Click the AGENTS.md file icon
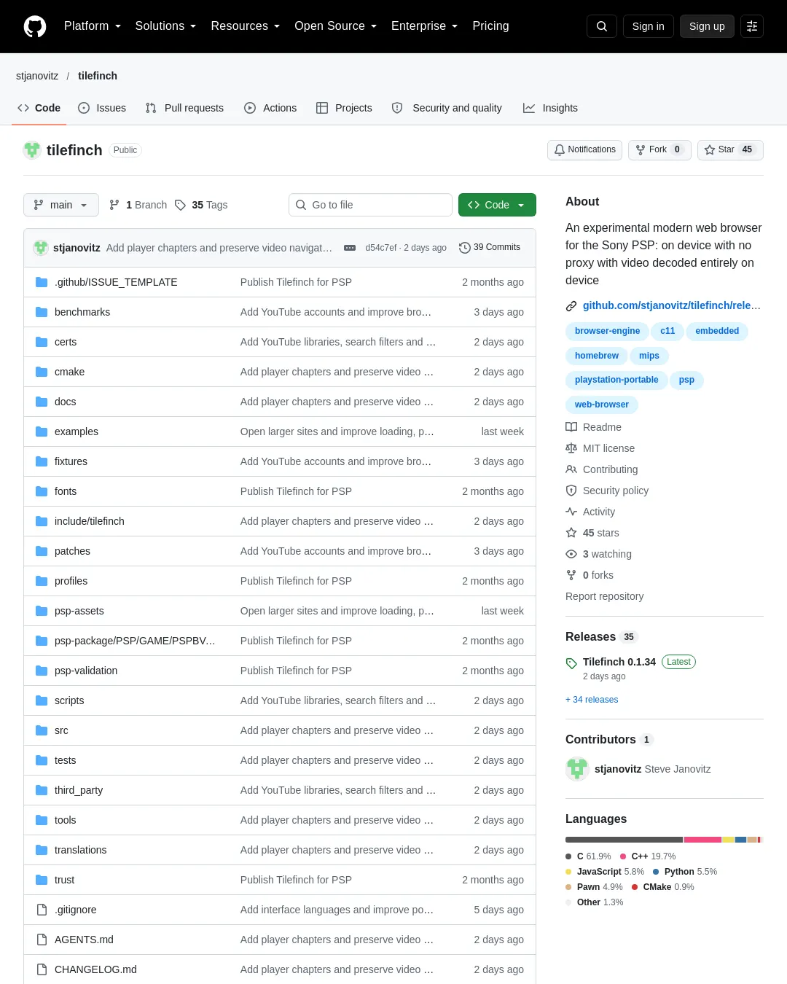 point(42,940)
